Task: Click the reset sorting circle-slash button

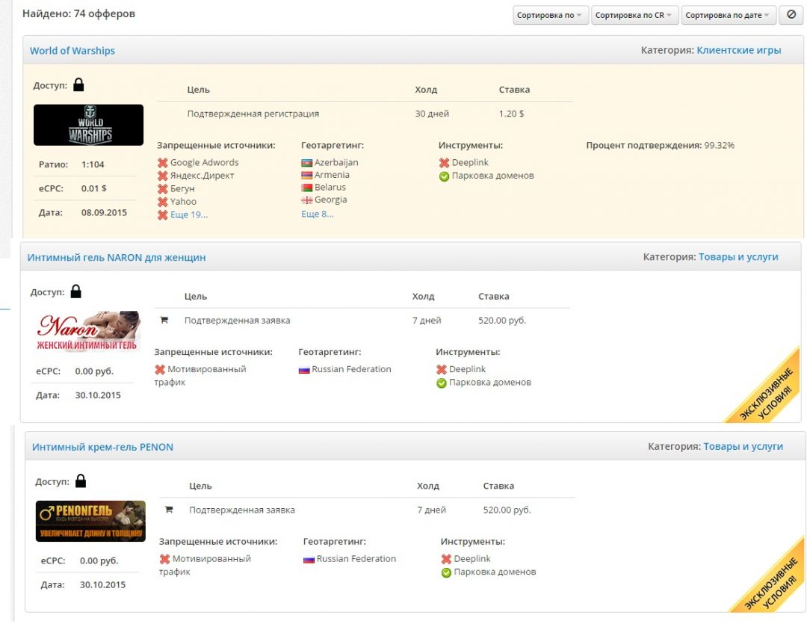Action: [791, 15]
